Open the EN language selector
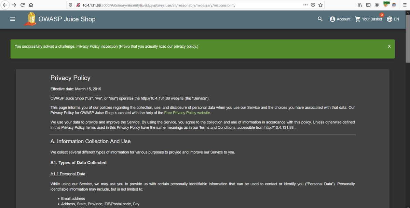Screen dimensions: 410x208 click(393, 19)
